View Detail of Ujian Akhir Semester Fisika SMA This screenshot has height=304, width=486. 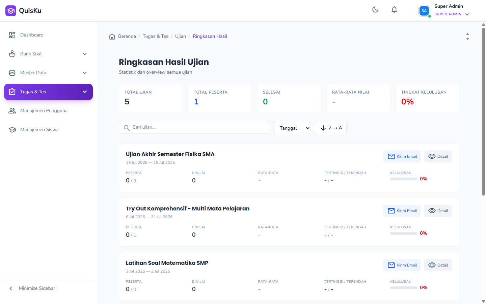pyautogui.click(x=438, y=156)
